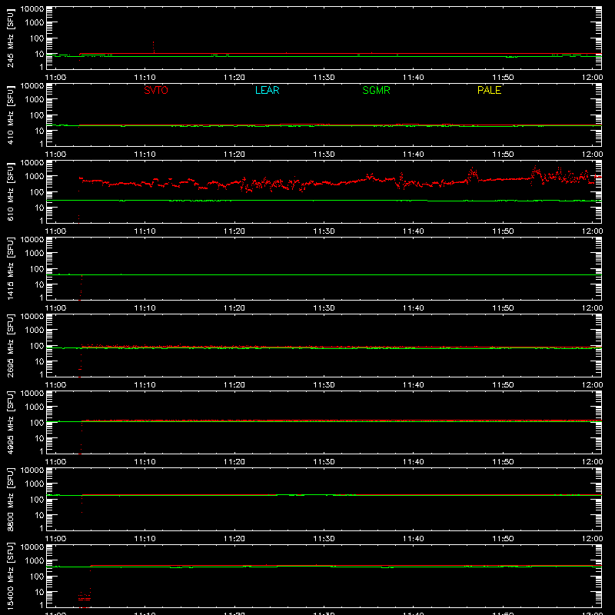The image size is (615, 615).
Task: Click 100 y-axis value of the 1415 MHz panel
Action: (37, 269)
